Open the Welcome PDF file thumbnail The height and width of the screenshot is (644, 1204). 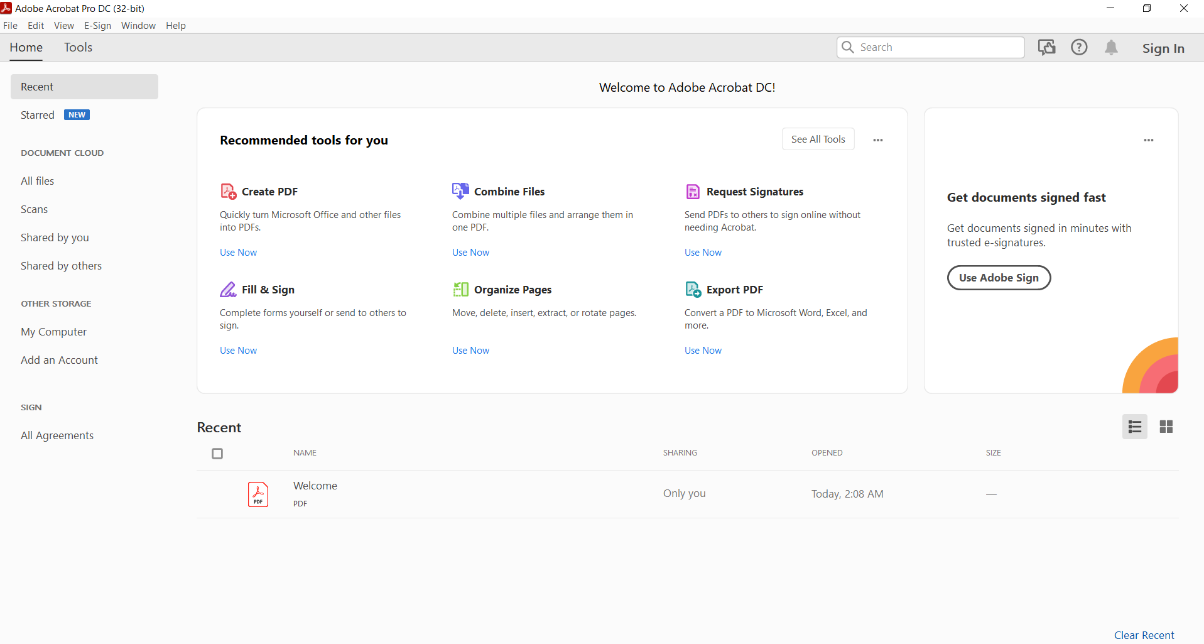point(258,494)
